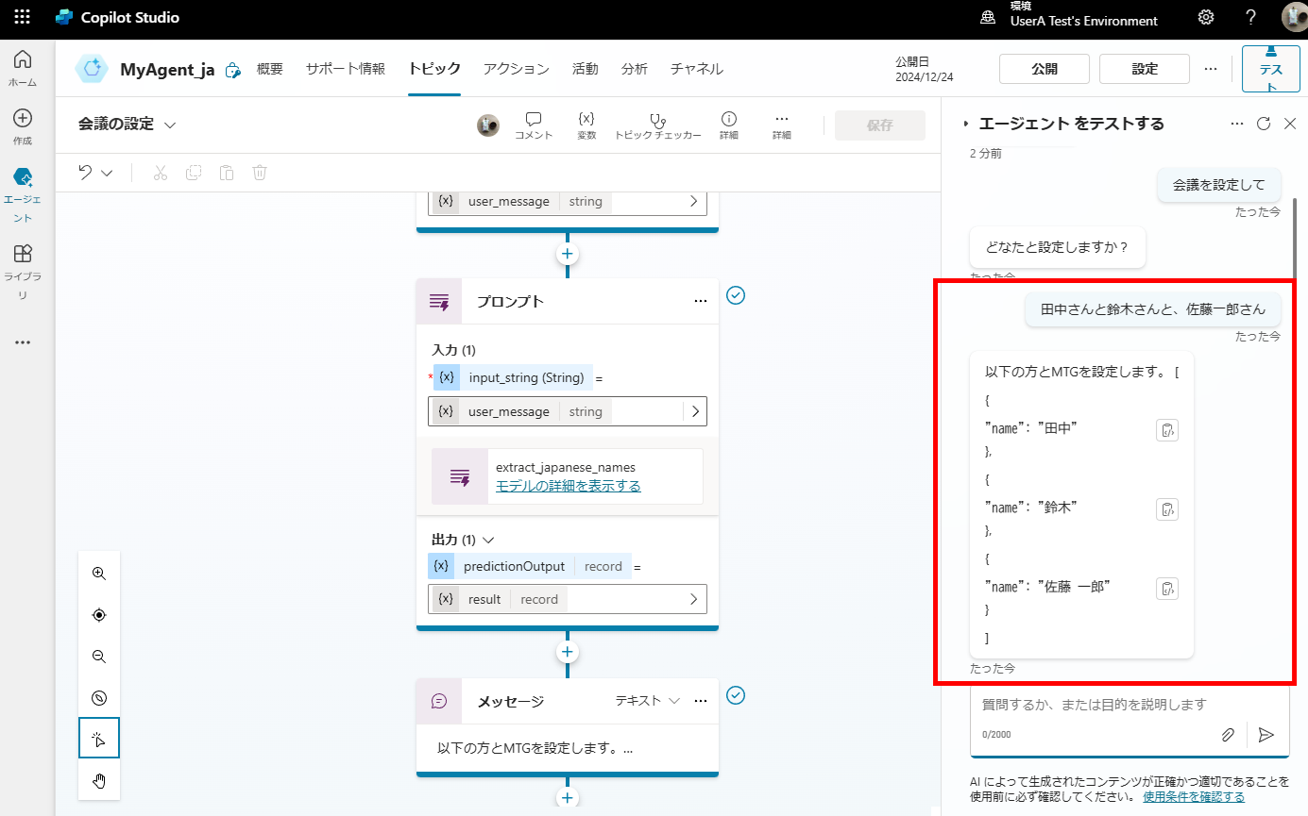Open the app launcher waffle menu

22,17
